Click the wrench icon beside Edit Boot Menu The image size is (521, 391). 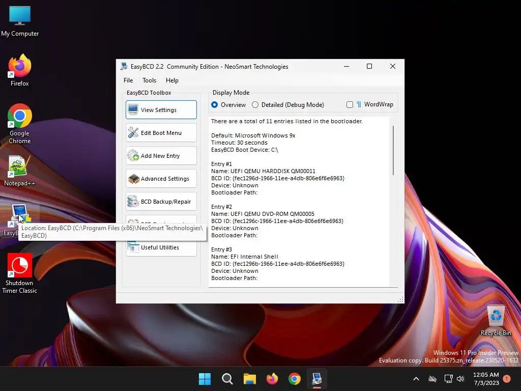point(133,132)
